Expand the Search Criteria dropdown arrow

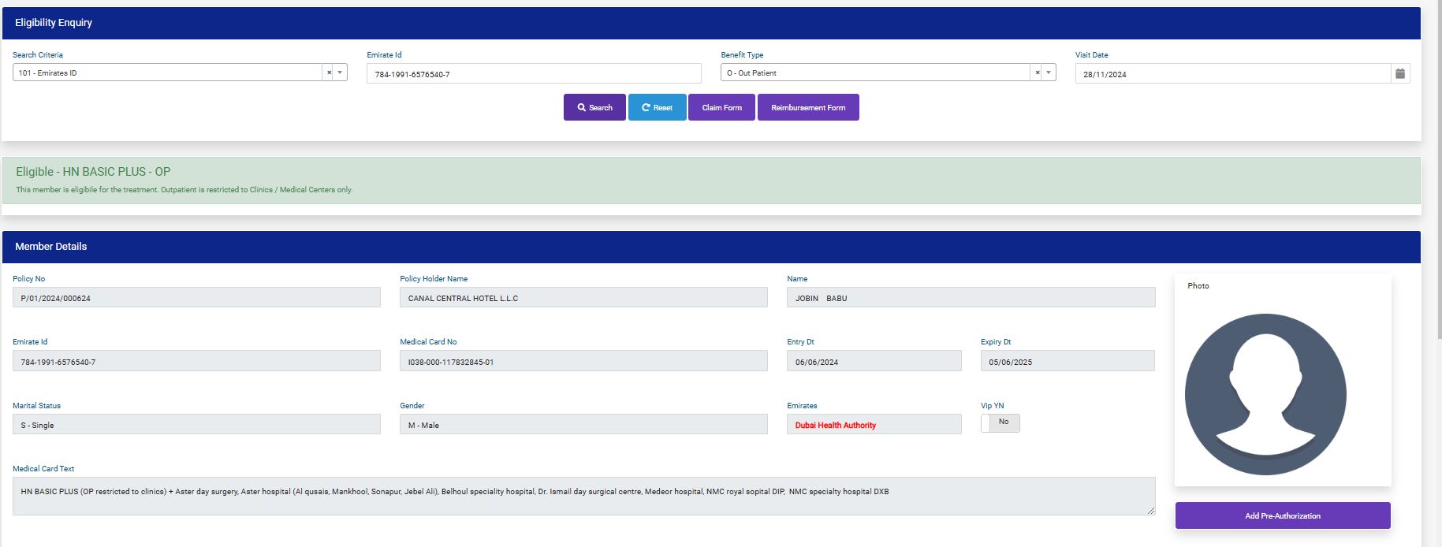pyautogui.click(x=340, y=73)
